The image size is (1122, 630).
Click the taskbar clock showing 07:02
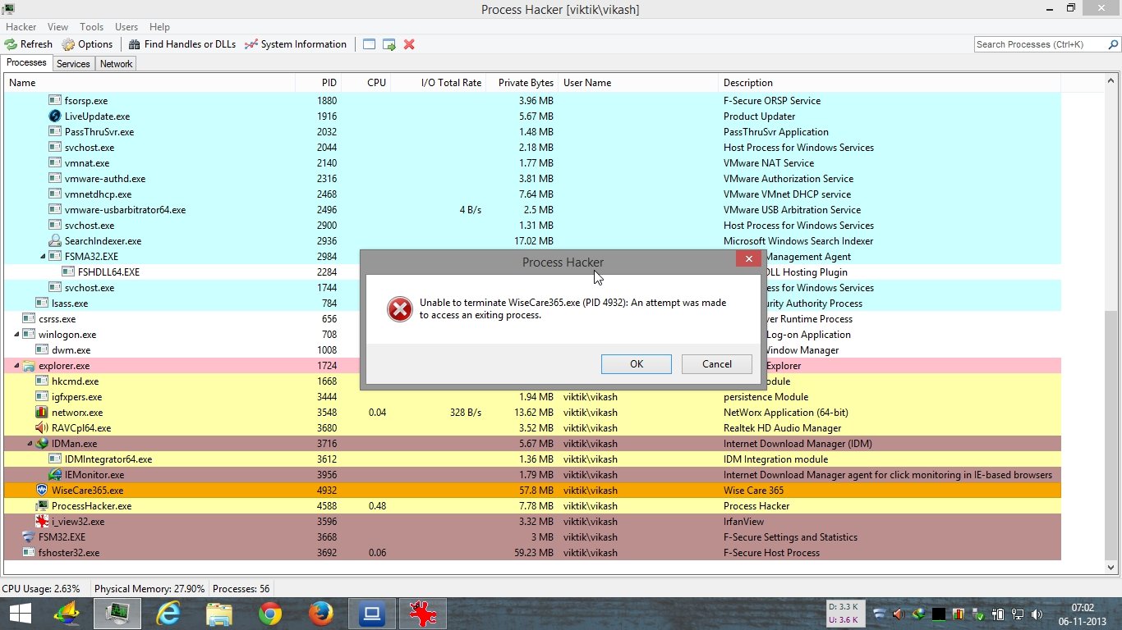[1083, 614]
